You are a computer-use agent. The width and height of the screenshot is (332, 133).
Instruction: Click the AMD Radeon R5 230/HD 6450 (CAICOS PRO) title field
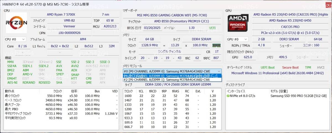(x=290, y=14)
